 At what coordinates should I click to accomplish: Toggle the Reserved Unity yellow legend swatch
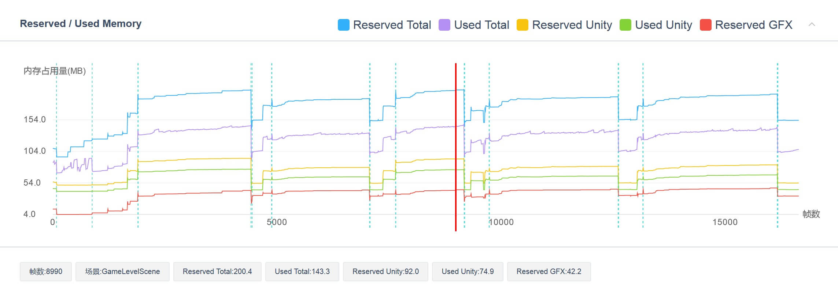pyautogui.click(x=522, y=25)
